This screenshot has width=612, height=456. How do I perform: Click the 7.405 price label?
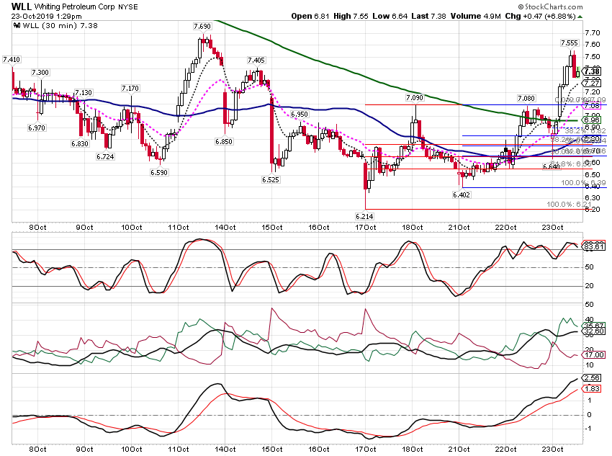(x=256, y=60)
